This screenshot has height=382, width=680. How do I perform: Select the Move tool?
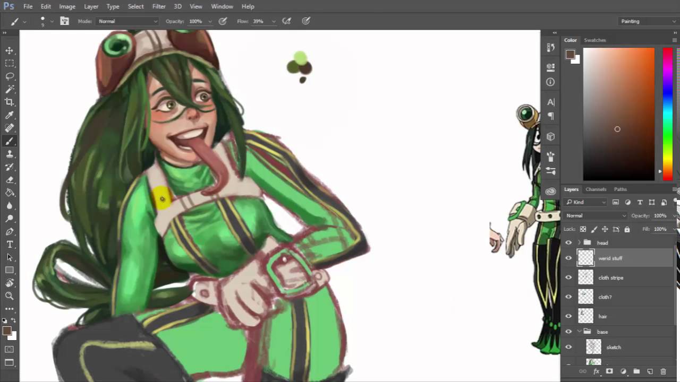pos(10,50)
